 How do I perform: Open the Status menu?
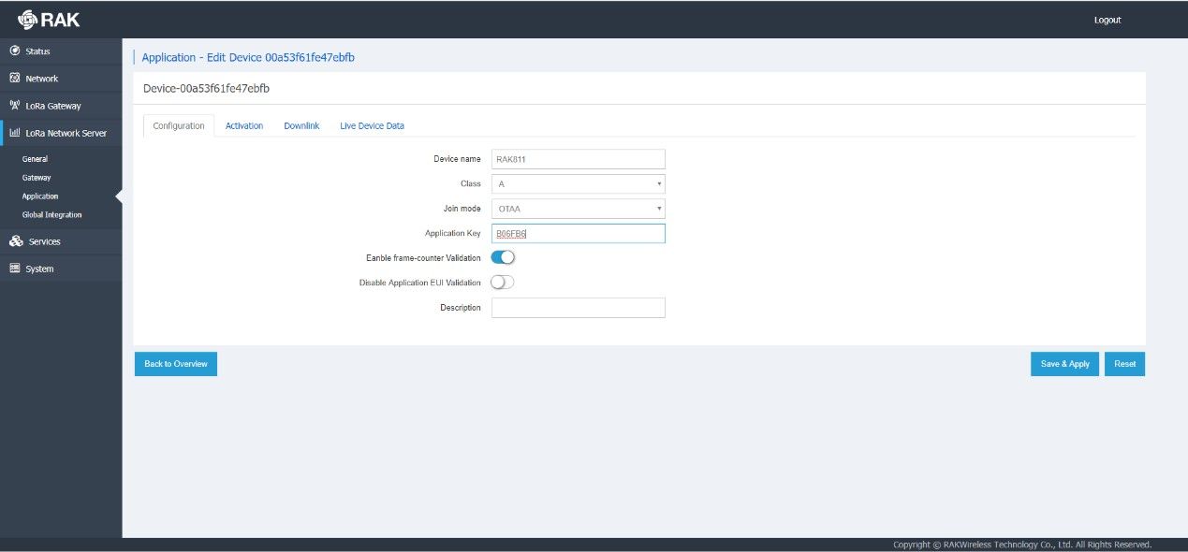click(x=61, y=51)
